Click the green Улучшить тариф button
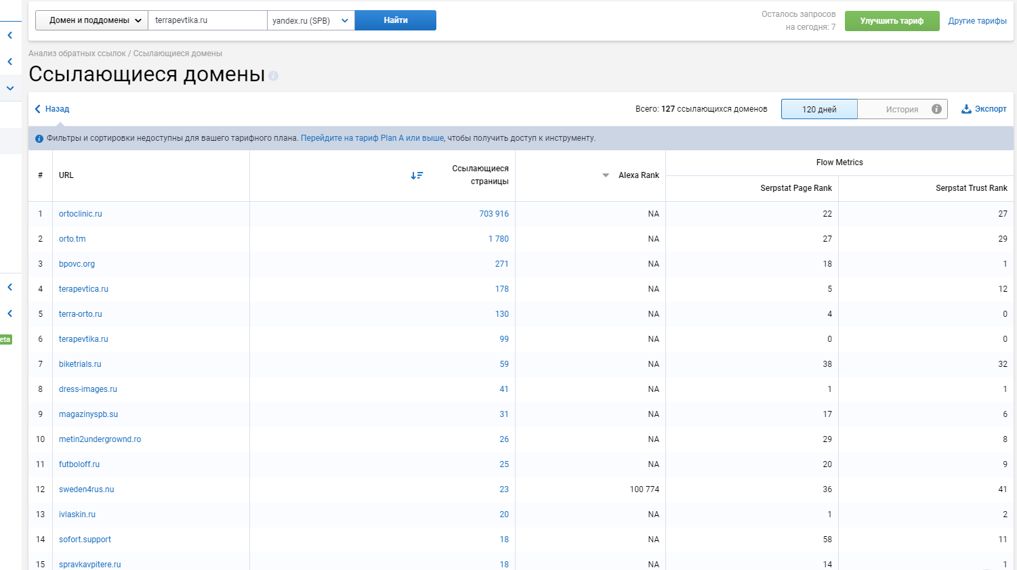This screenshot has height=570, width=1017. point(892,21)
